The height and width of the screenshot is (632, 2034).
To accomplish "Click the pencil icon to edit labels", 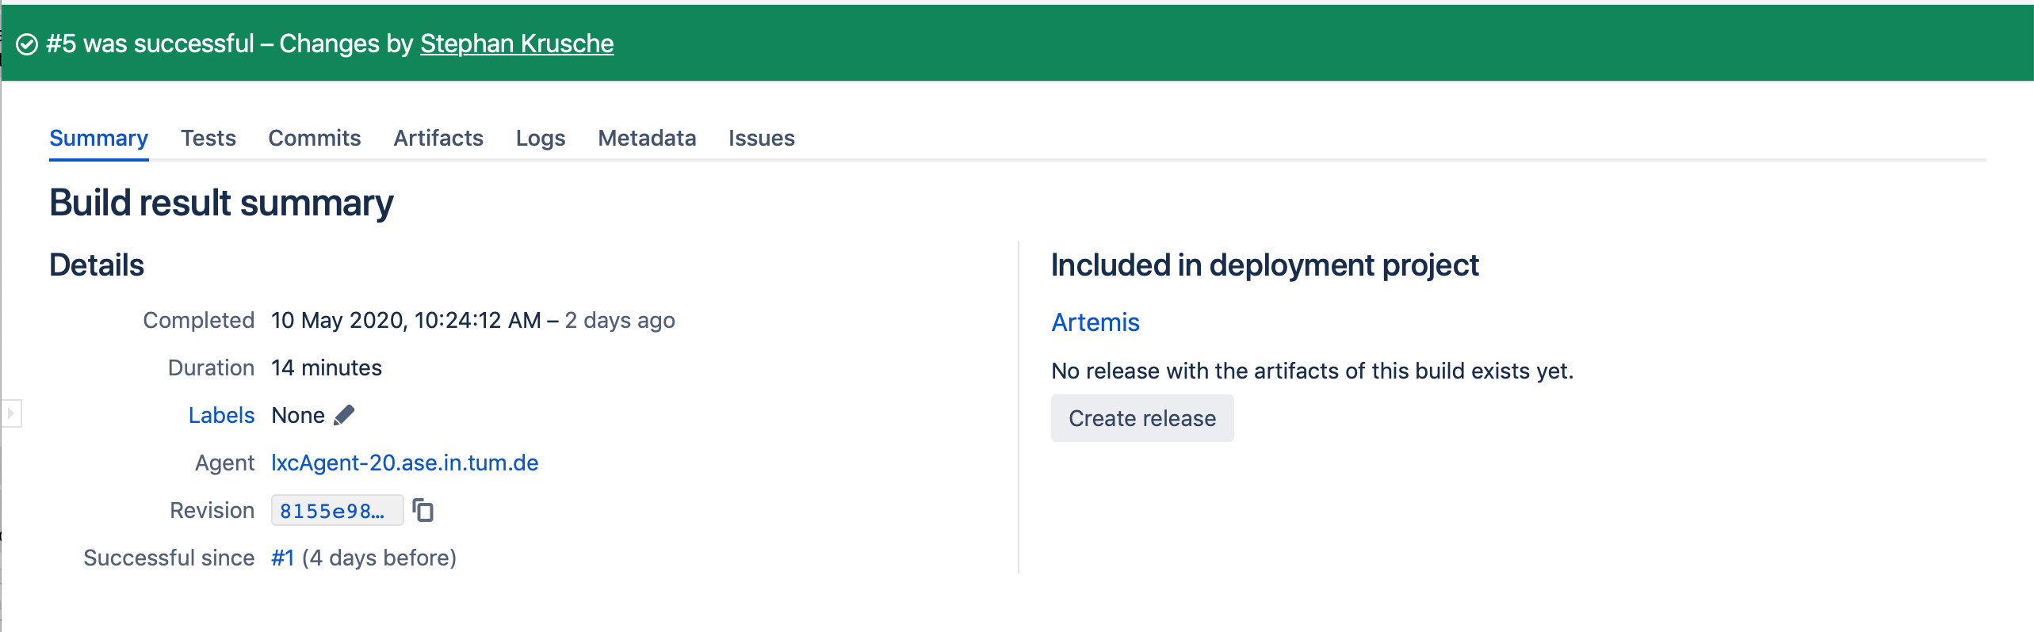I will tap(344, 415).
